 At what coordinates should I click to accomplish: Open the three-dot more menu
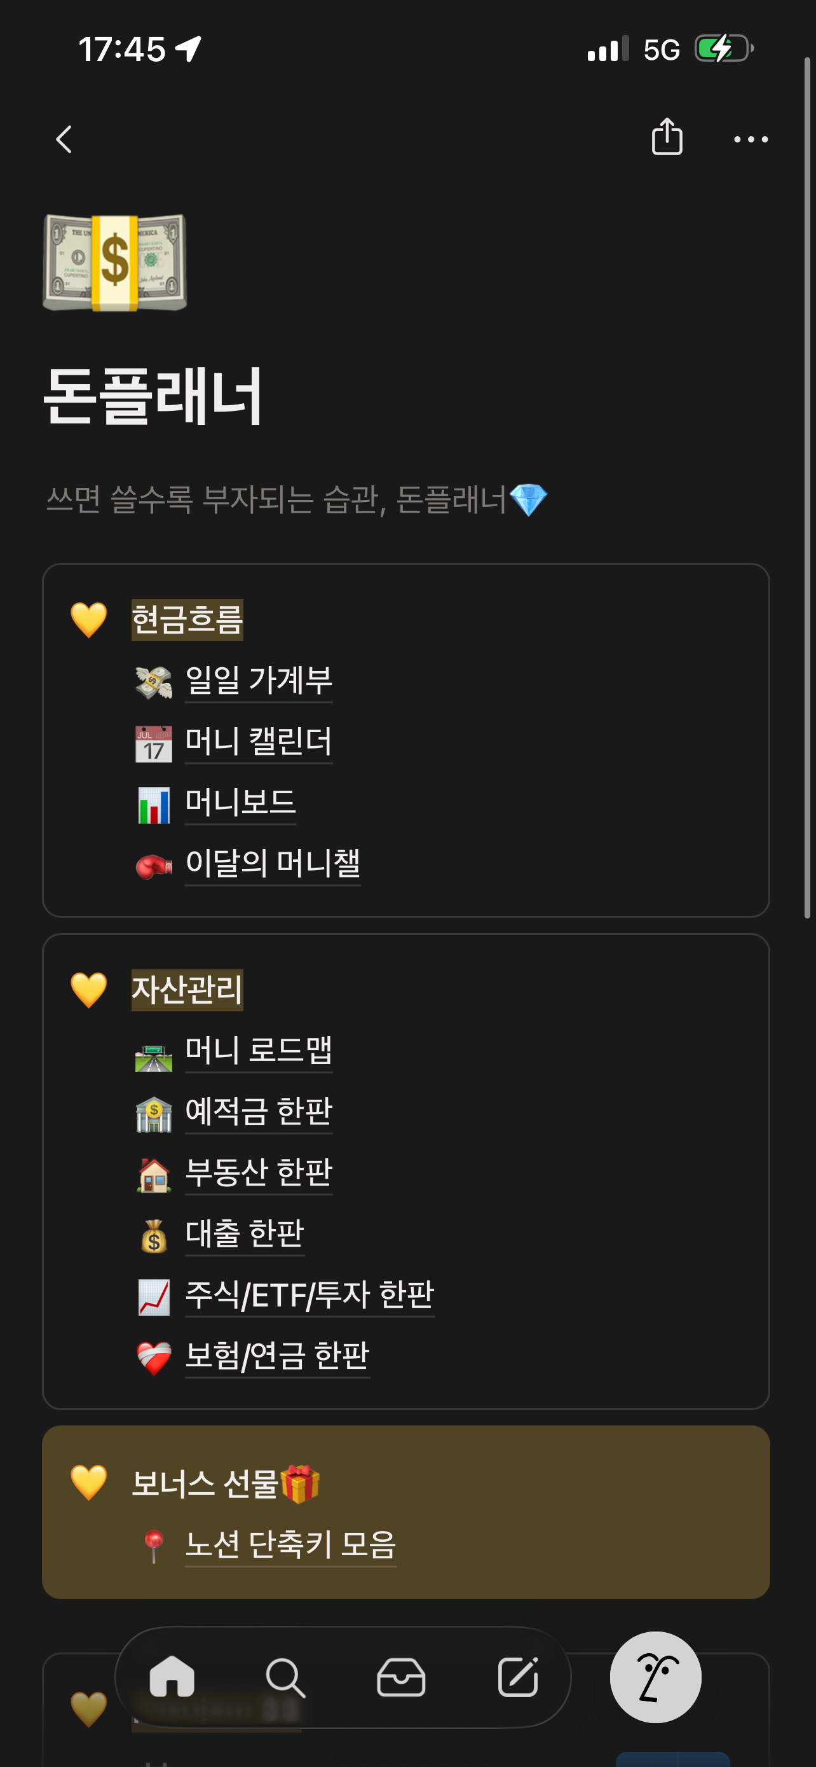751,139
